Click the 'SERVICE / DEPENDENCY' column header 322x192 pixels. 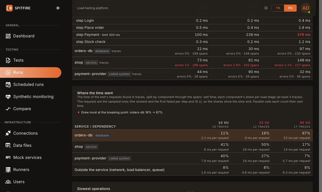point(95,127)
